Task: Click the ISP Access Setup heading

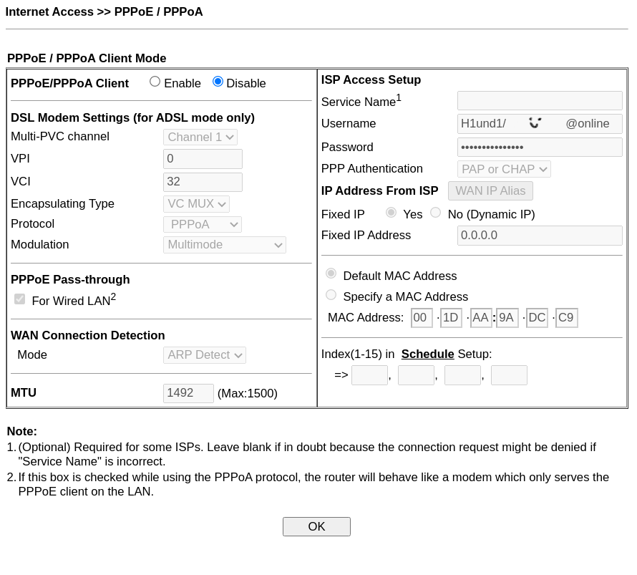Action: pos(371,79)
